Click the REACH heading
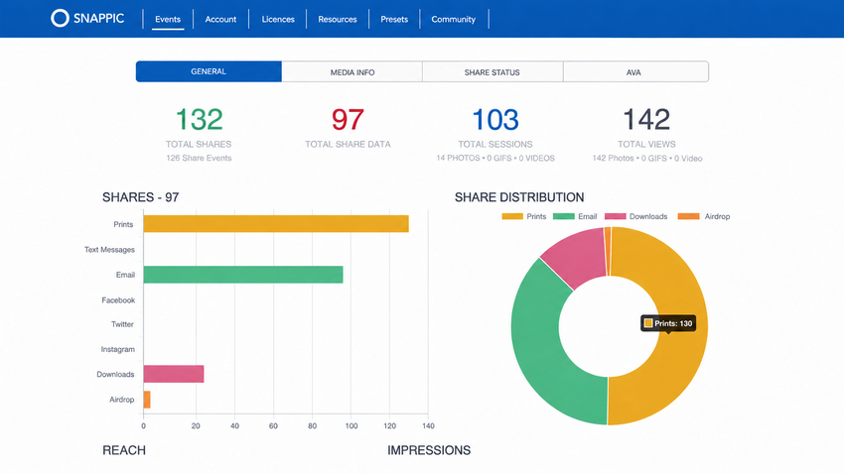844x474 pixels. click(124, 450)
